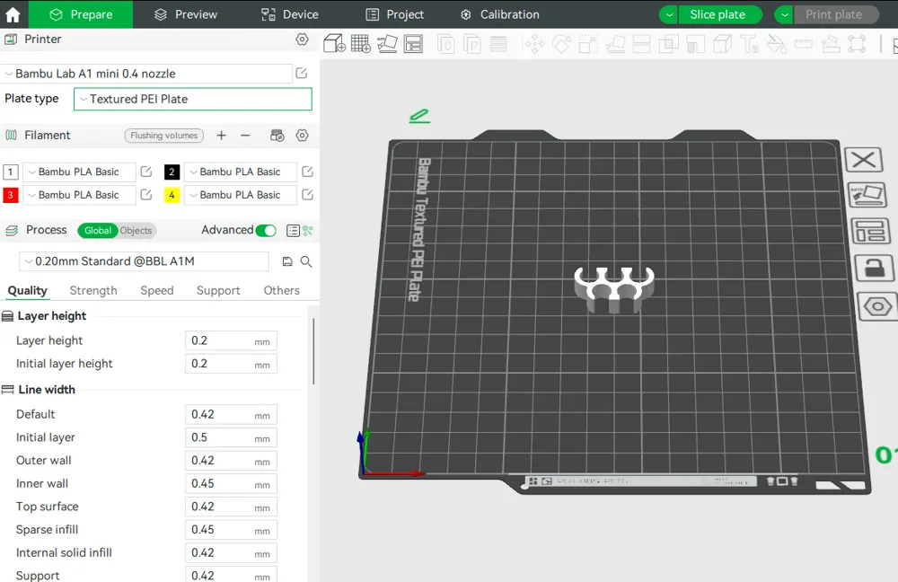Edit filament 2 preset
The image size is (898, 582).
point(307,172)
